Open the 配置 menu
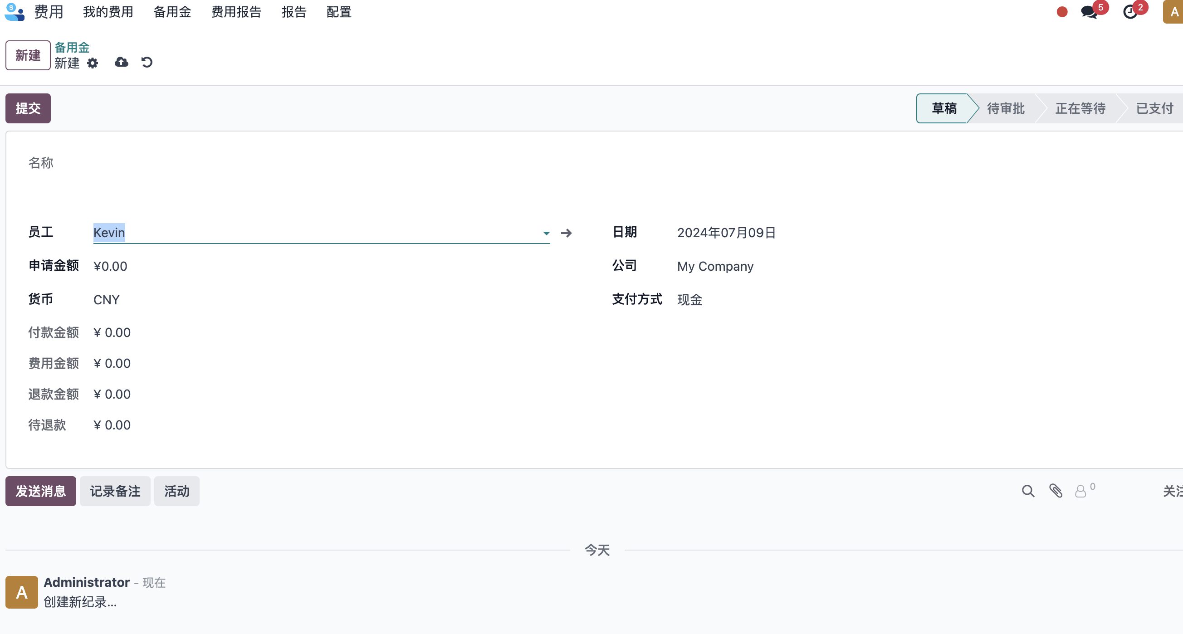Viewport: 1183px width, 634px height. tap(339, 12)
